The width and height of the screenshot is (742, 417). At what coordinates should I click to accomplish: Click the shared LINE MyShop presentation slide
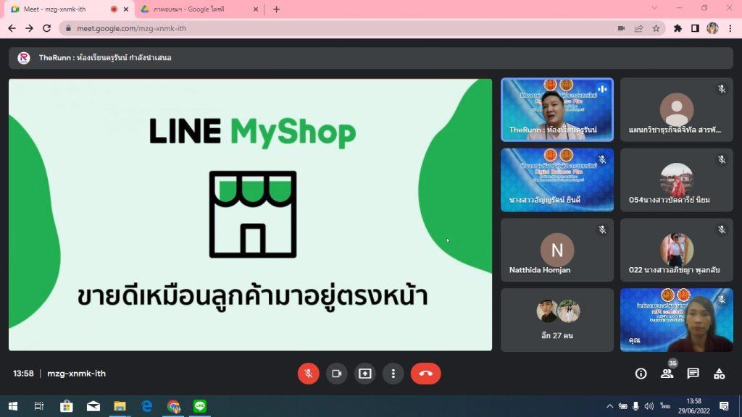[x=250, y=214]
